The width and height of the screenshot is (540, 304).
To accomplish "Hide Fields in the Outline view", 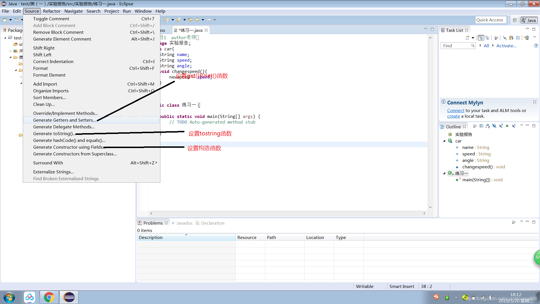I will [494, 126].
